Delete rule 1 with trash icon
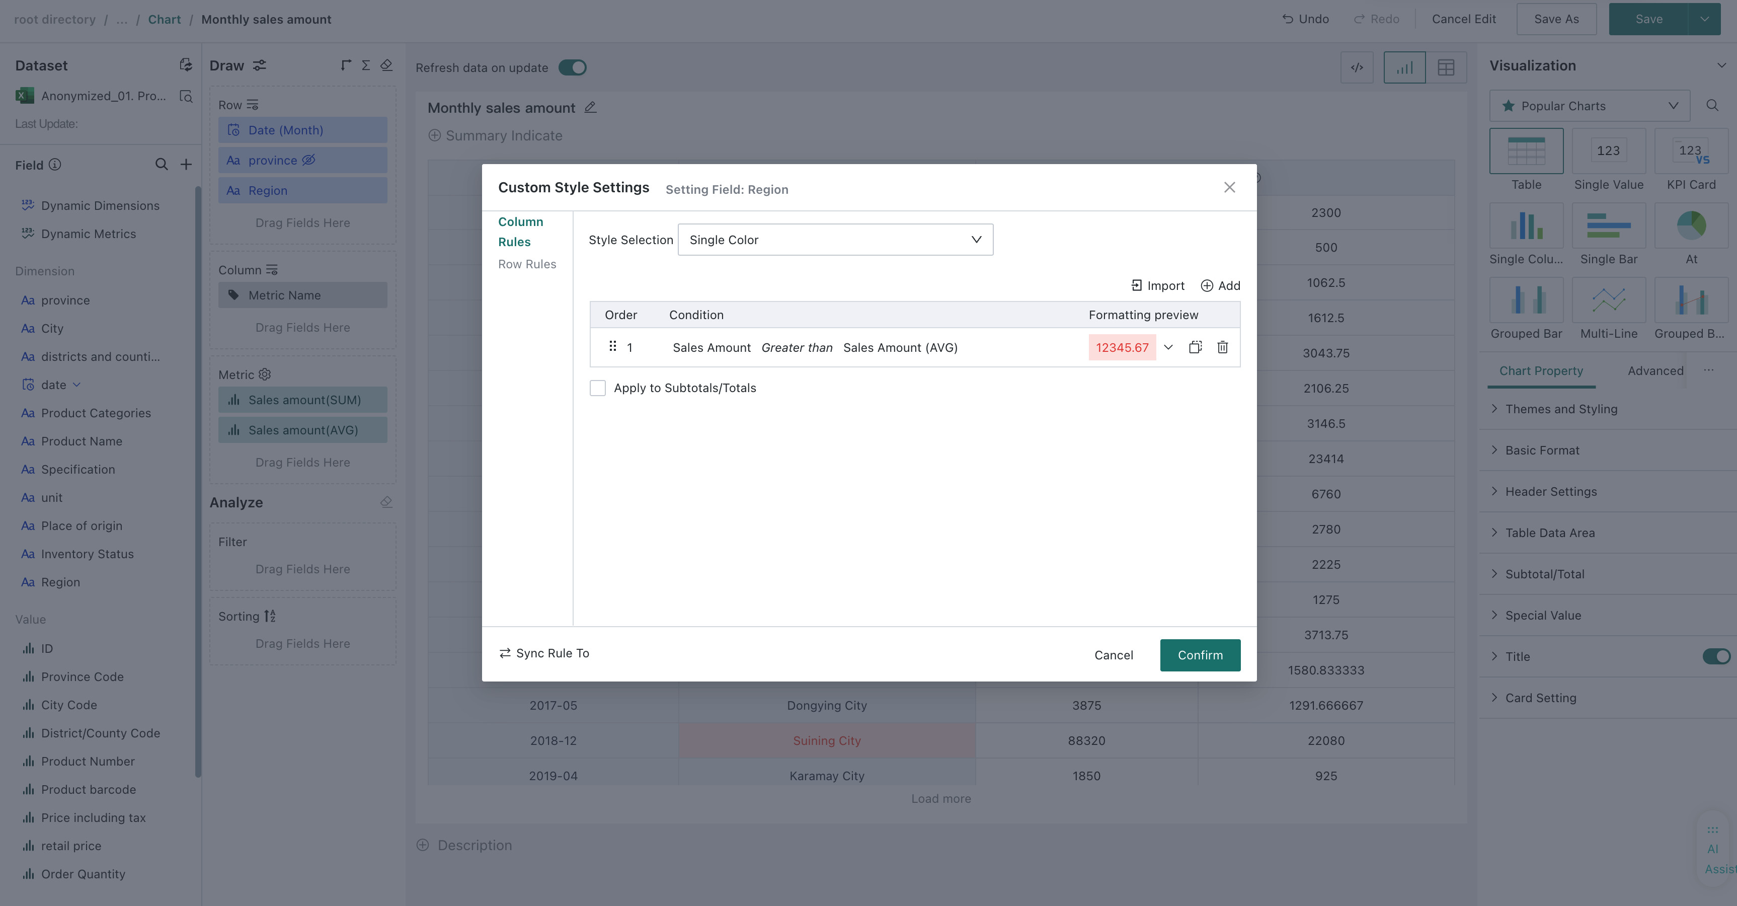Viewport: 1737px width, 906px height. coord(1222,347)
